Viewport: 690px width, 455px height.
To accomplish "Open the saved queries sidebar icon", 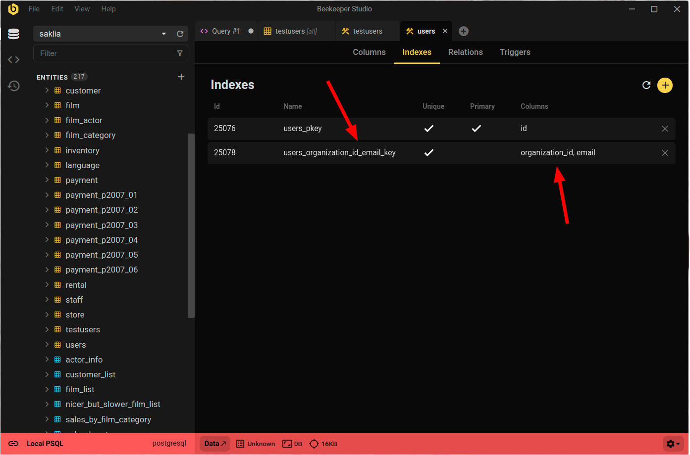I will [x=13, y=60].
